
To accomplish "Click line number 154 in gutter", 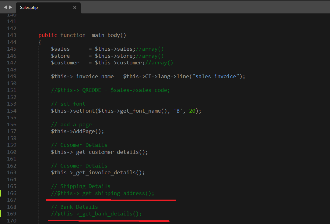I will pos(12,111).
